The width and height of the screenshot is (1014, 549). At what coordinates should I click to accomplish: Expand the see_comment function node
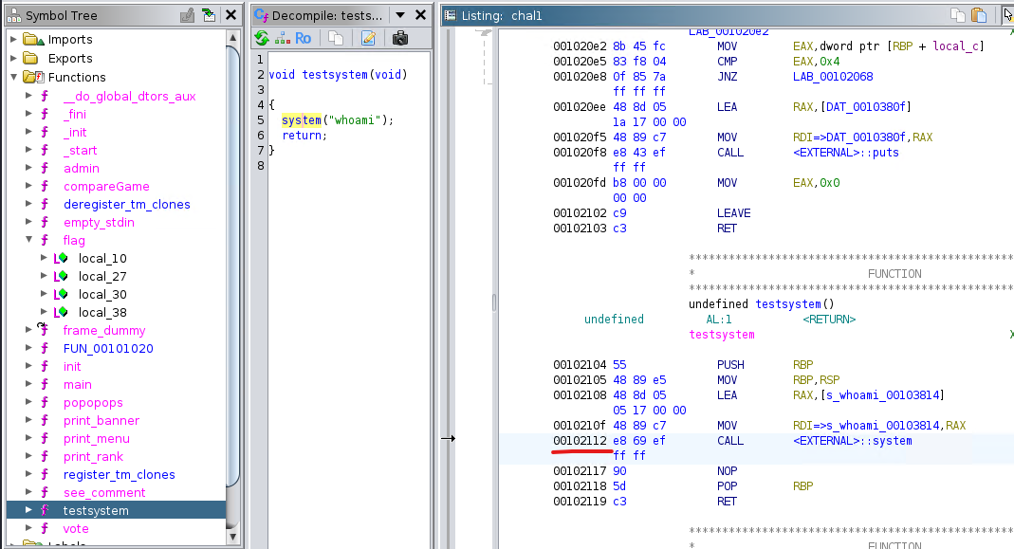29,492
